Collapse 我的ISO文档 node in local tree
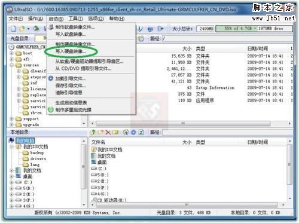The width and height of the screenshot is (299, 223). [11, 146]
